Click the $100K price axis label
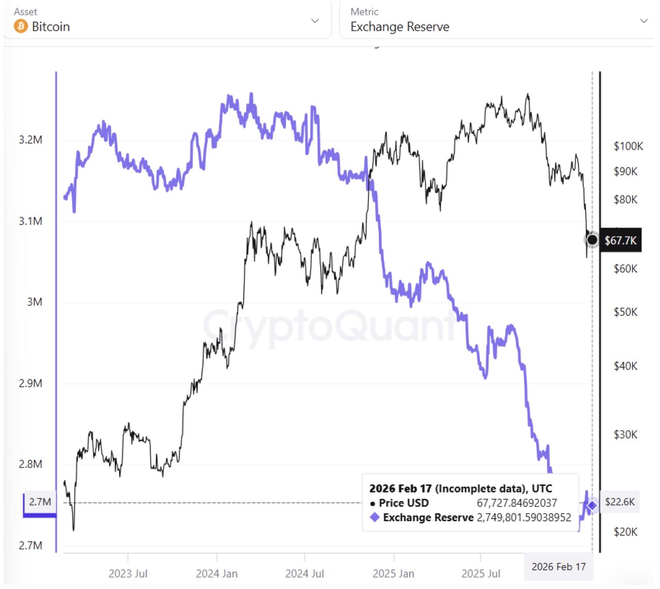660x589 pixels. pyautogui.click(x=628, y=146)
